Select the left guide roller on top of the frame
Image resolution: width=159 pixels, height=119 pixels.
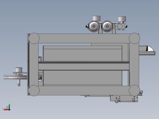(x=94, y=27)
